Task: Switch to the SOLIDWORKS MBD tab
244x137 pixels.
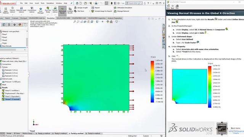Action: 63,18
